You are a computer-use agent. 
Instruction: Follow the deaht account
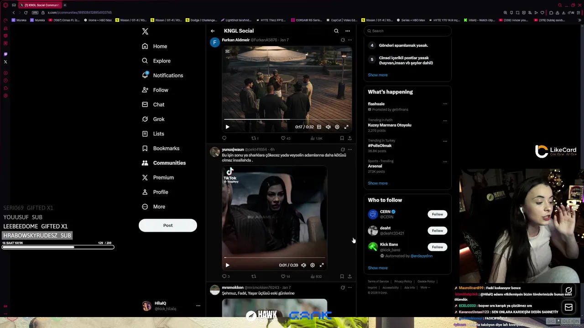[x=437, y=231]
